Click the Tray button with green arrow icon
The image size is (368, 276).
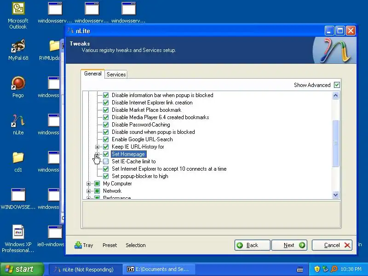pos(84,245)
